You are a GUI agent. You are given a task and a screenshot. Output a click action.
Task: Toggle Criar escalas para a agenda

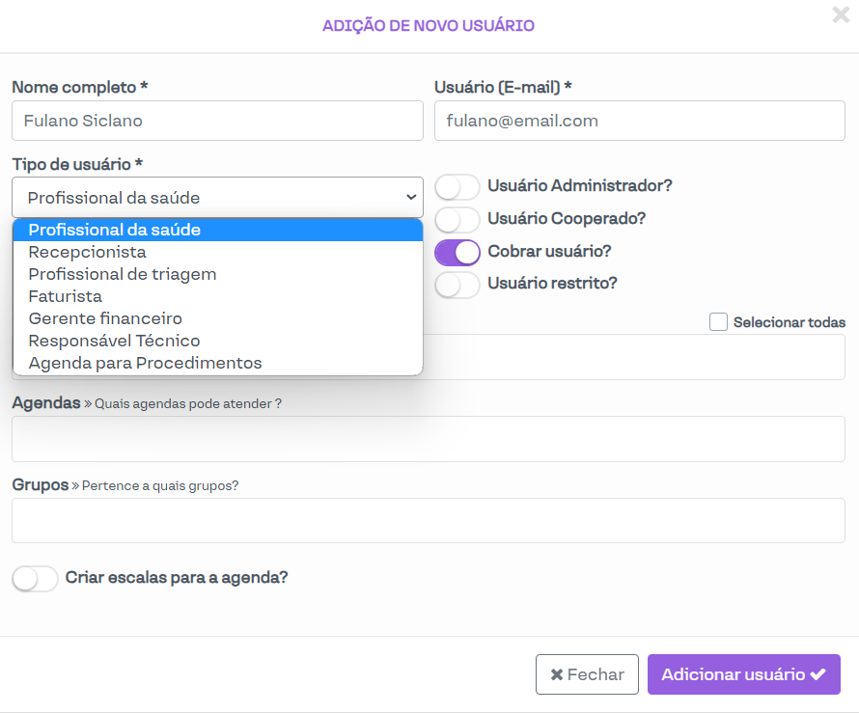(x=36, y=579)
